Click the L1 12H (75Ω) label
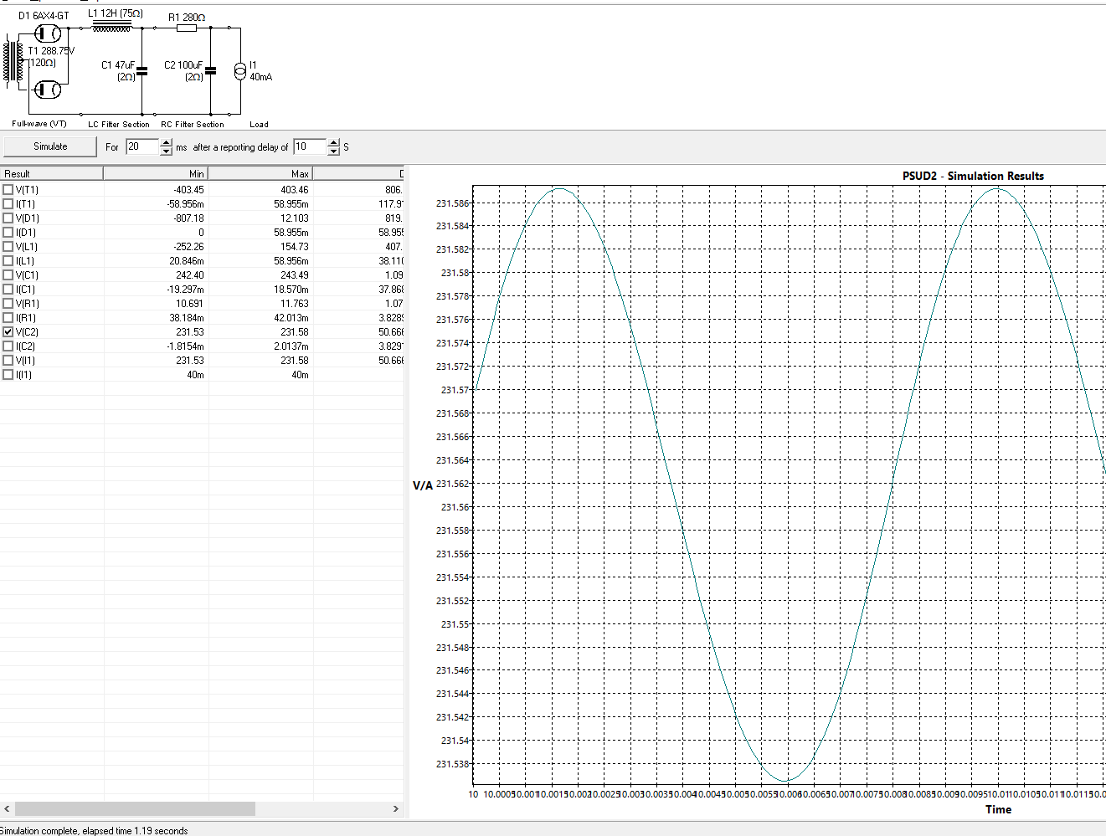 pyautogui.click(x=116, y=13)
